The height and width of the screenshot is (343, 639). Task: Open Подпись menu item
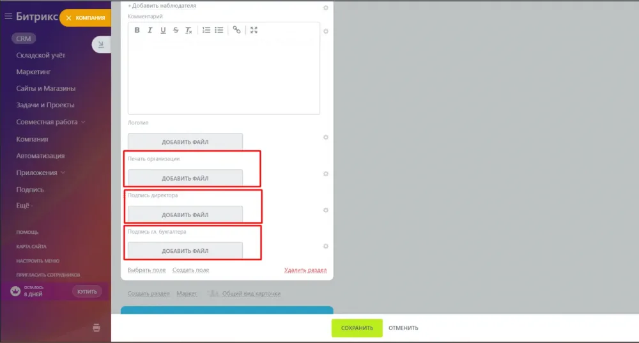(x=30, y=190)
